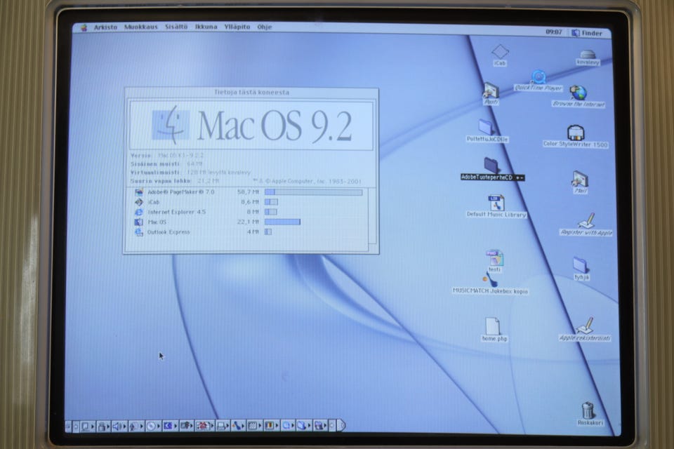674x449 pixels.
Task: Click the Adobe PageMaker 7.0 row icon
Action: 139,192
